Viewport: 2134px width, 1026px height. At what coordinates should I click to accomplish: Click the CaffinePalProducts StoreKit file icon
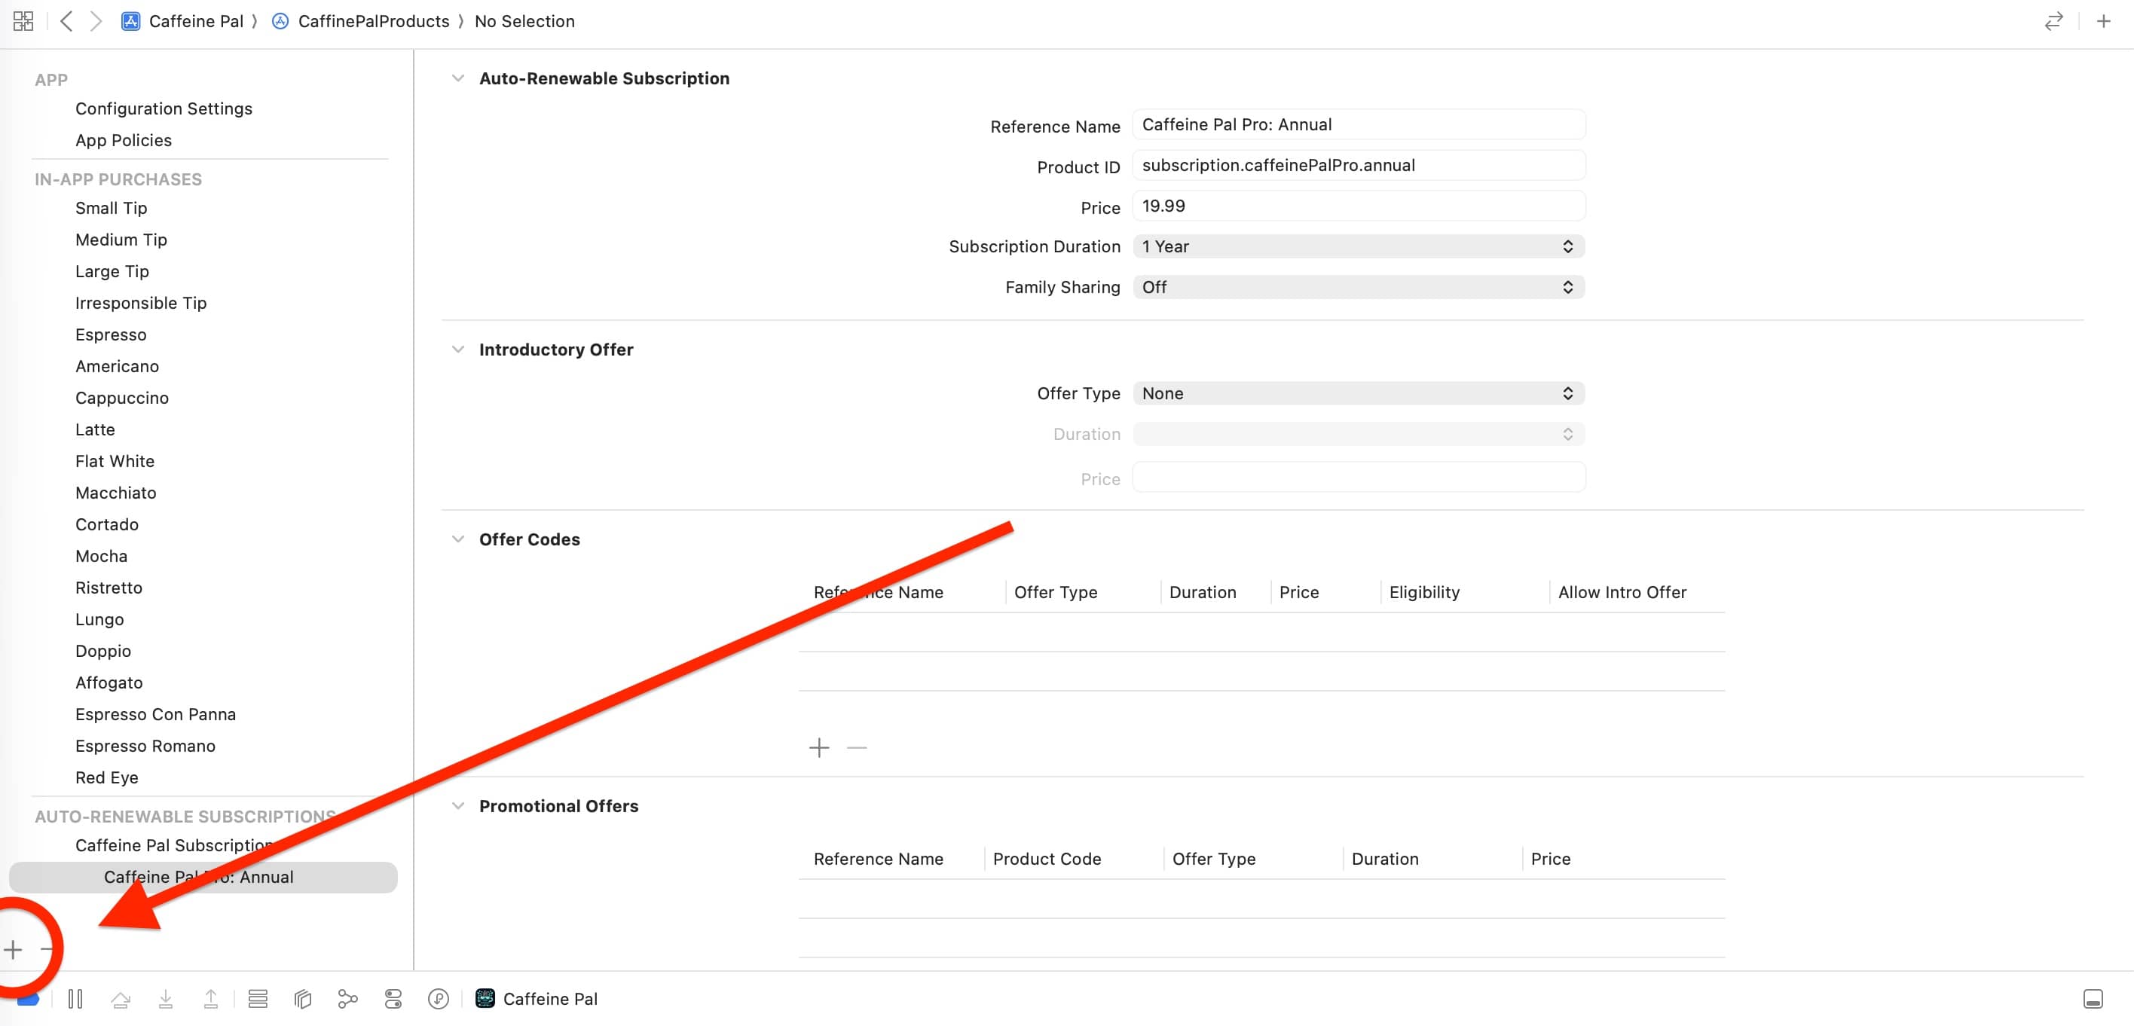281,20
